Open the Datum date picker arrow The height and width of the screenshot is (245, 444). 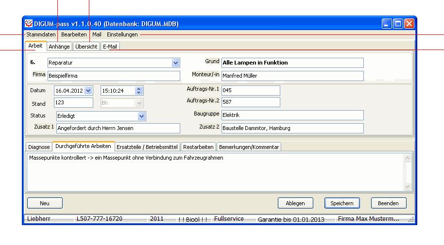coord(88,91)
